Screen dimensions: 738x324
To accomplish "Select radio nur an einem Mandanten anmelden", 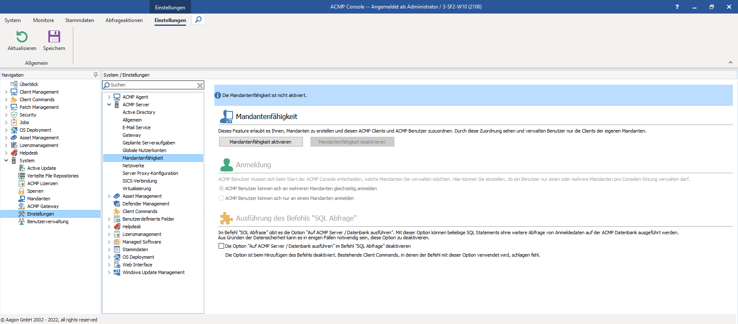I will [x=221, y=198].
